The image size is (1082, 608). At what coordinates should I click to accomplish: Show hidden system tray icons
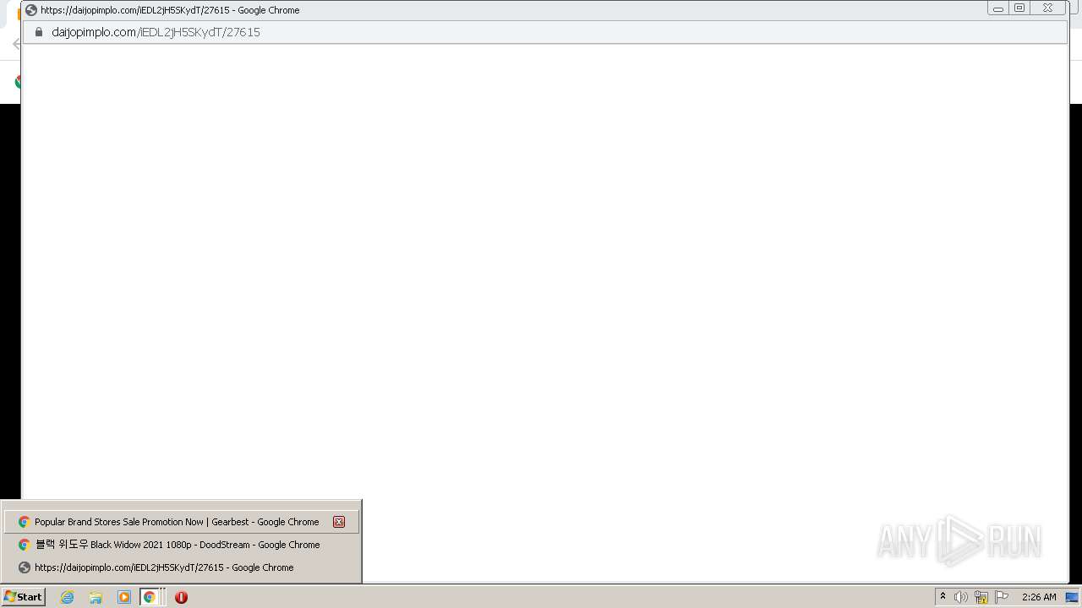click(x=943, y=597)
